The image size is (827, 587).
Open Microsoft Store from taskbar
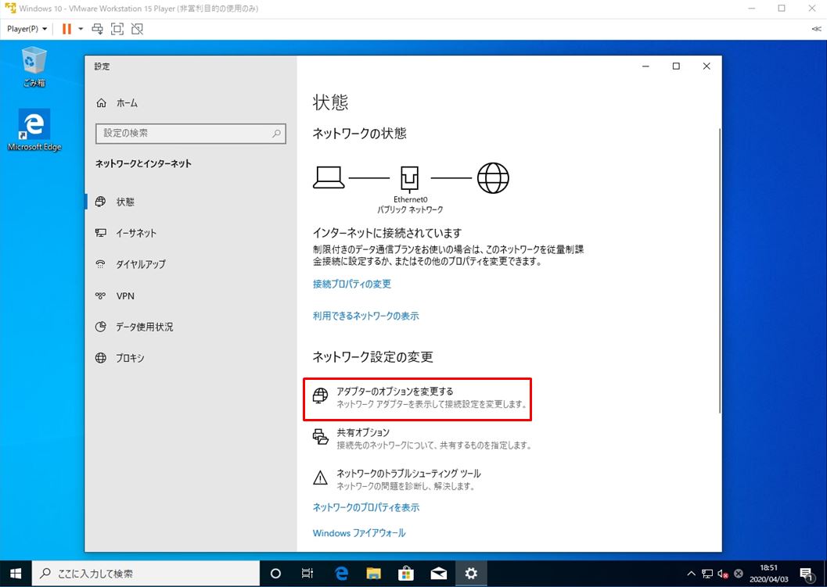coord(405,573)
